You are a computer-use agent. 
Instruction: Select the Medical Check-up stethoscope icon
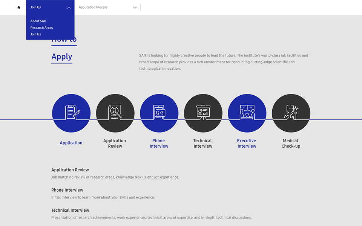291,113
